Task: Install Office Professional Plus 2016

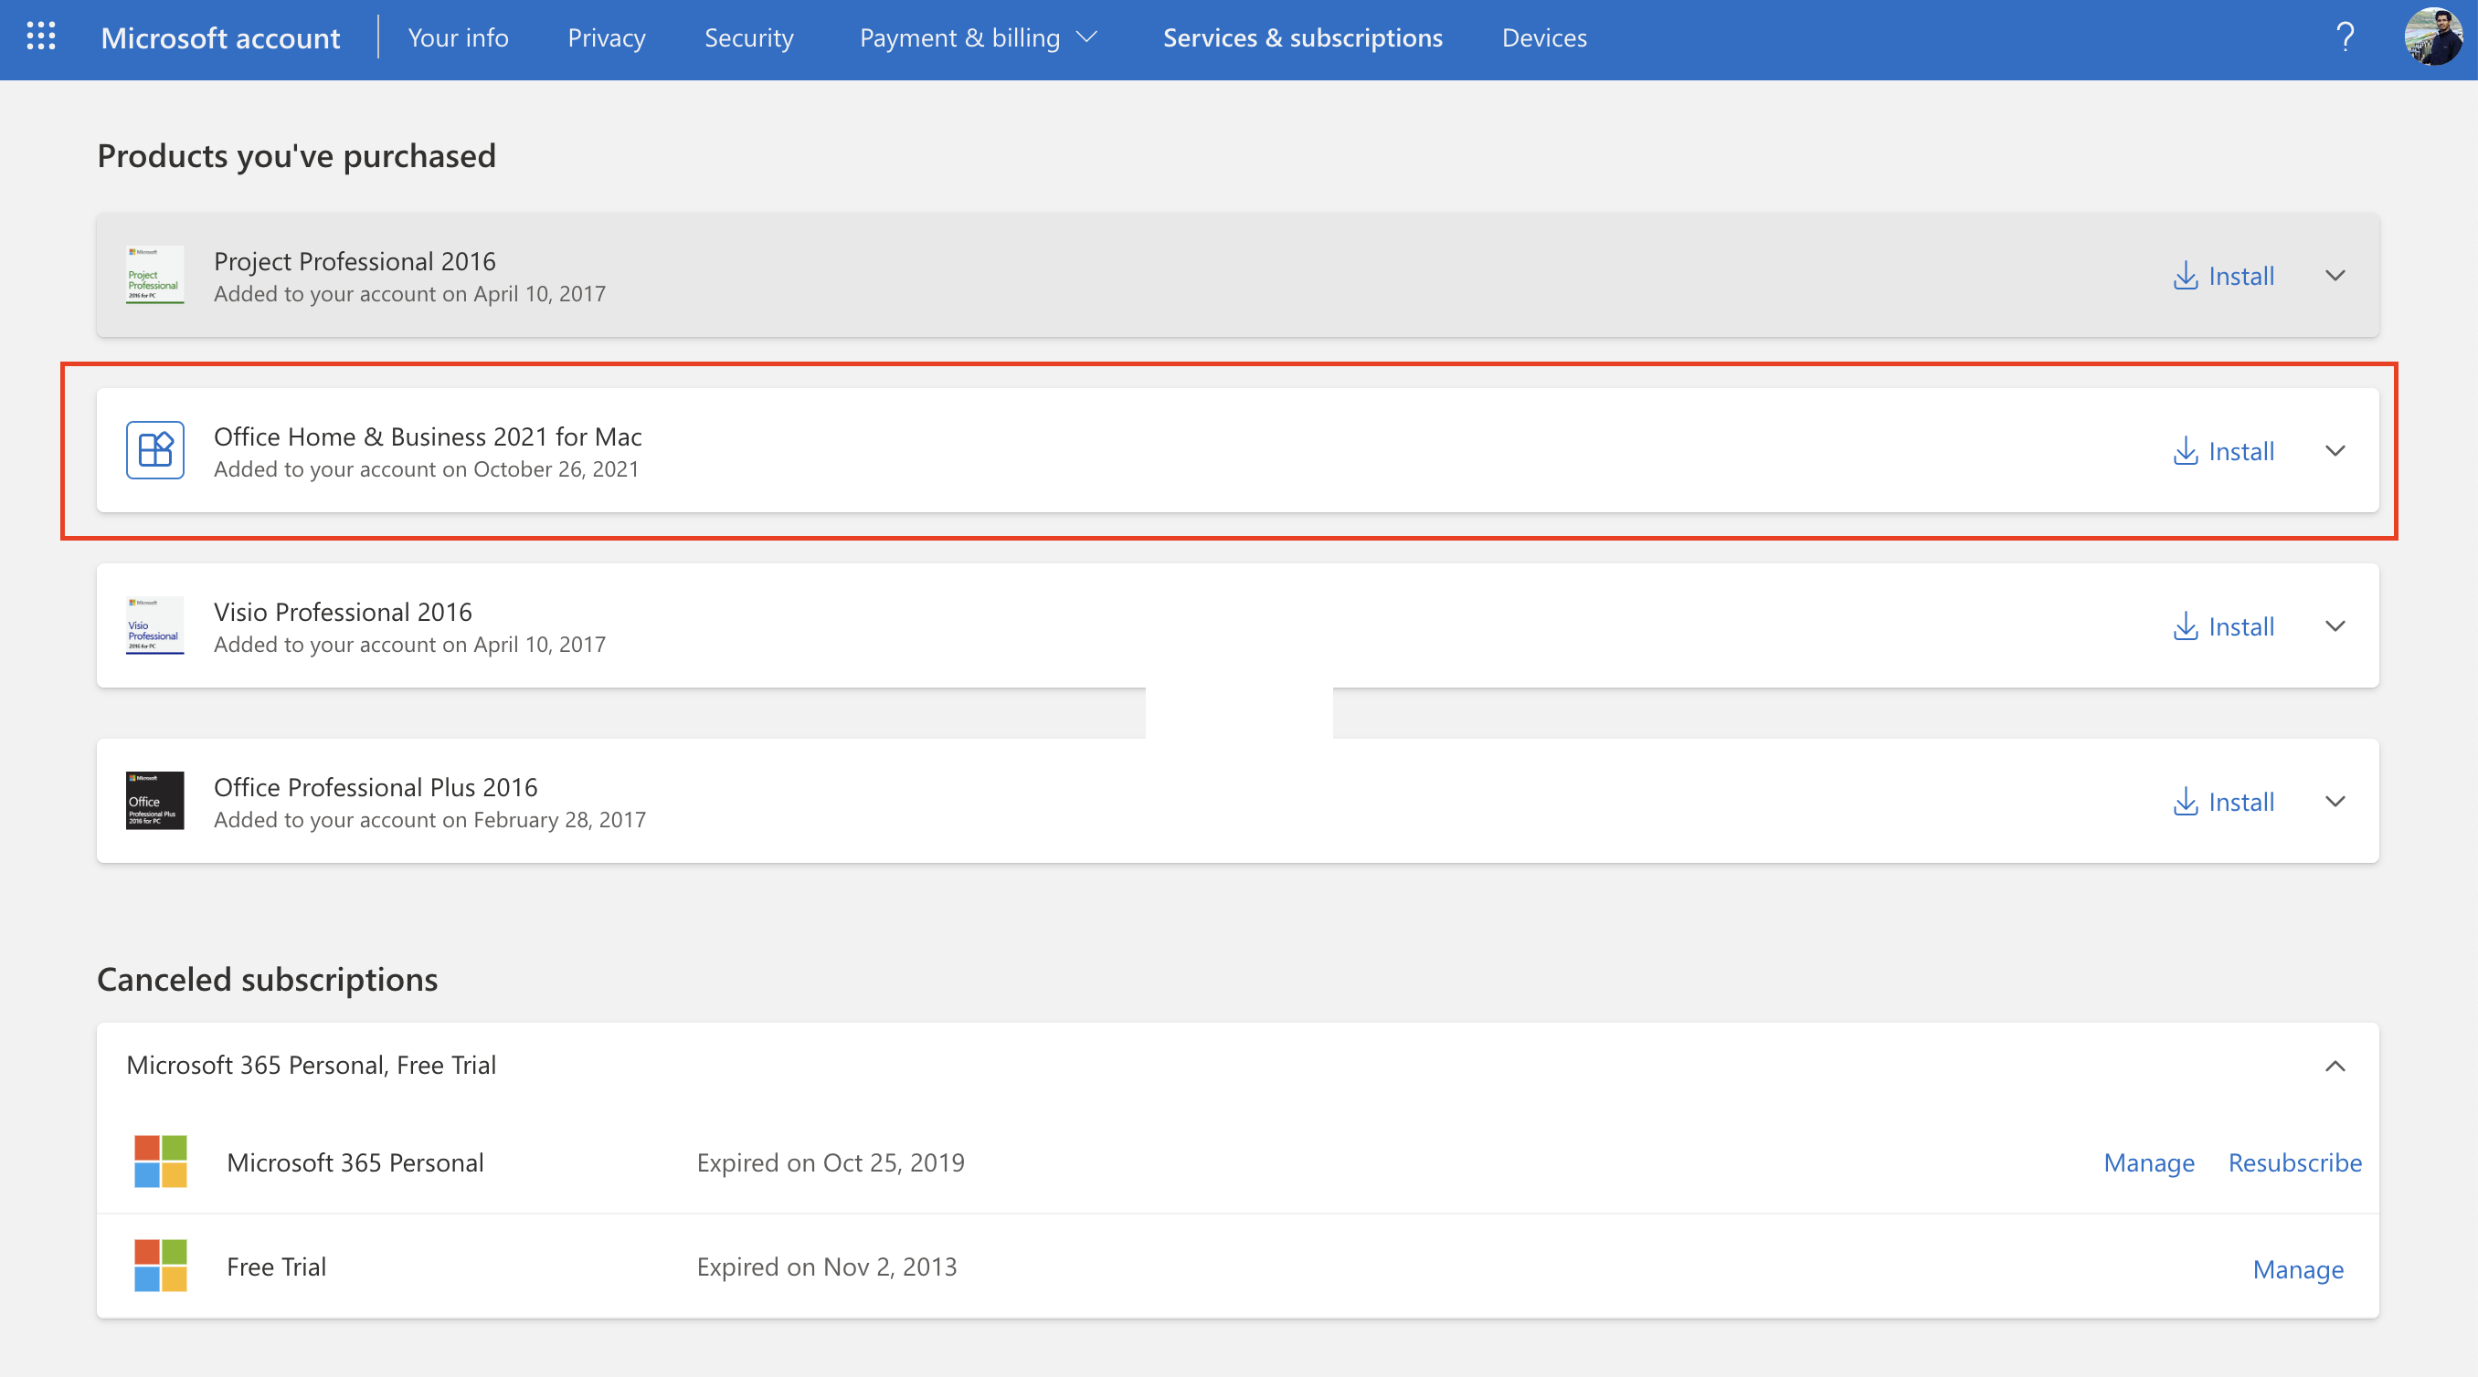Action: 2223,802
